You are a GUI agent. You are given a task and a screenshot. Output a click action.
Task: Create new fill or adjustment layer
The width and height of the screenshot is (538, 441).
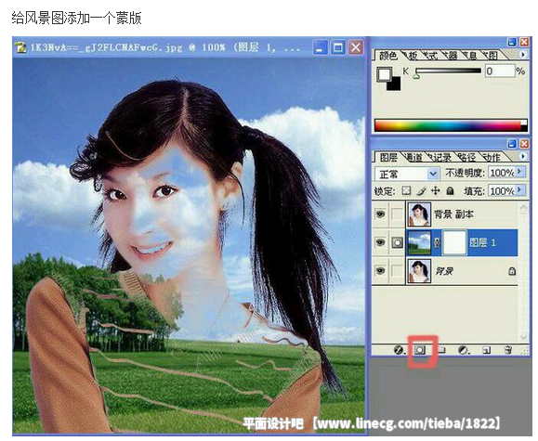(x=464, y=350)
